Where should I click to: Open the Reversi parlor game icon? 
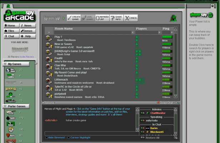[11, 124]
